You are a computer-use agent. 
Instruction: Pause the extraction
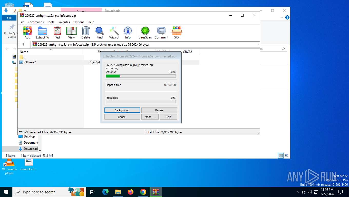click(159, 110)
